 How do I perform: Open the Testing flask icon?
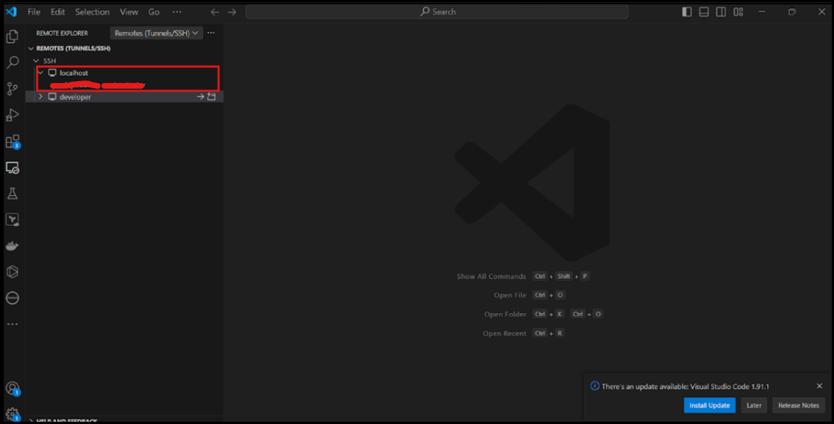pos(12,193)
